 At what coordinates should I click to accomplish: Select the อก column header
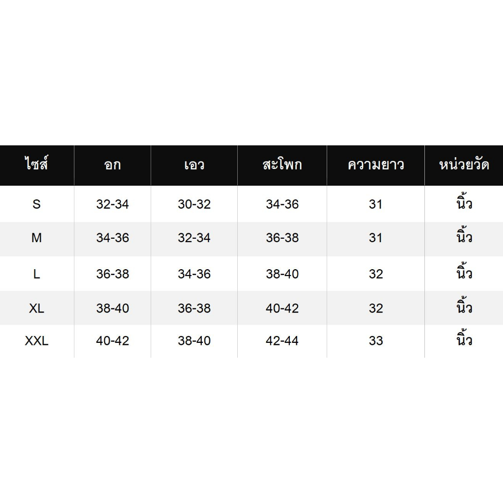click(x=112, y=165)
